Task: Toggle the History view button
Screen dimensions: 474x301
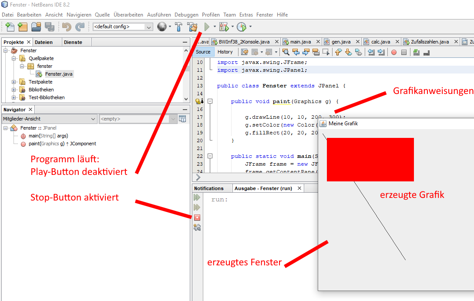Action: (x=225, y=52)
